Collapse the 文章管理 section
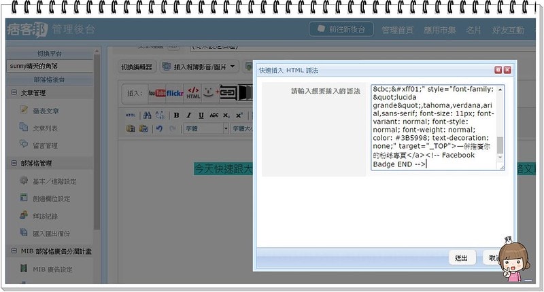The width and height of the screenshot is (544, 292). tap(14, 92)
